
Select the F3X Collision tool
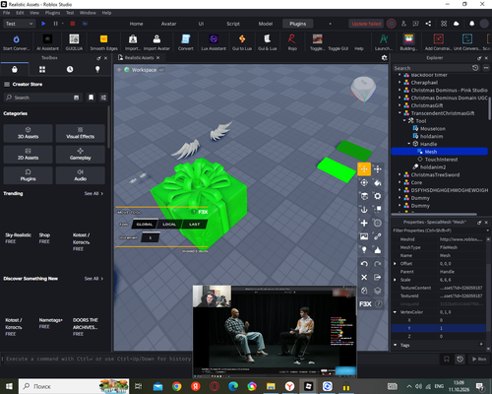[378, 210]
